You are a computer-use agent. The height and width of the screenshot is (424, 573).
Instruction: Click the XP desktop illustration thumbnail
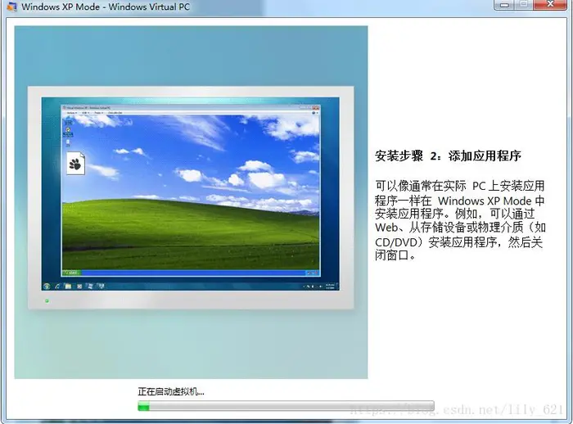point(191,201)
